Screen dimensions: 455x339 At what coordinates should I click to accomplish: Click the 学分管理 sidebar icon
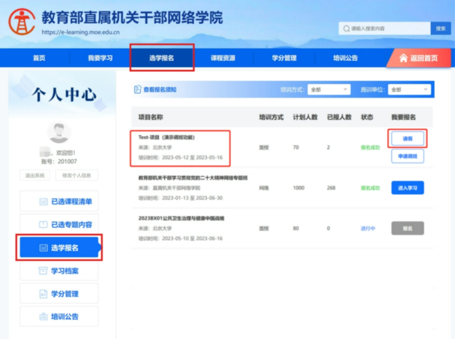43,294
